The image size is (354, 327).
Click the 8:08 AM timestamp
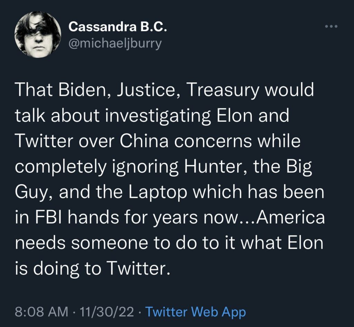[x=41, y=312]
